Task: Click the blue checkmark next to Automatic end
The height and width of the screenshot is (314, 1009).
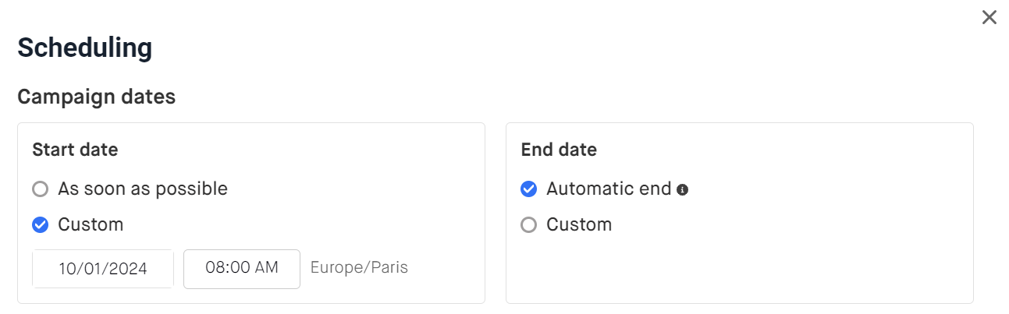Action: [x=528, y=189]
